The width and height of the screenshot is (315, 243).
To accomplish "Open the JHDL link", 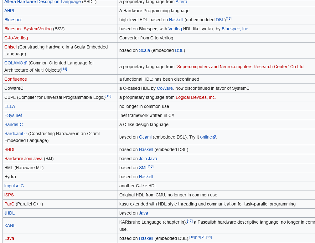I will 9,213.
